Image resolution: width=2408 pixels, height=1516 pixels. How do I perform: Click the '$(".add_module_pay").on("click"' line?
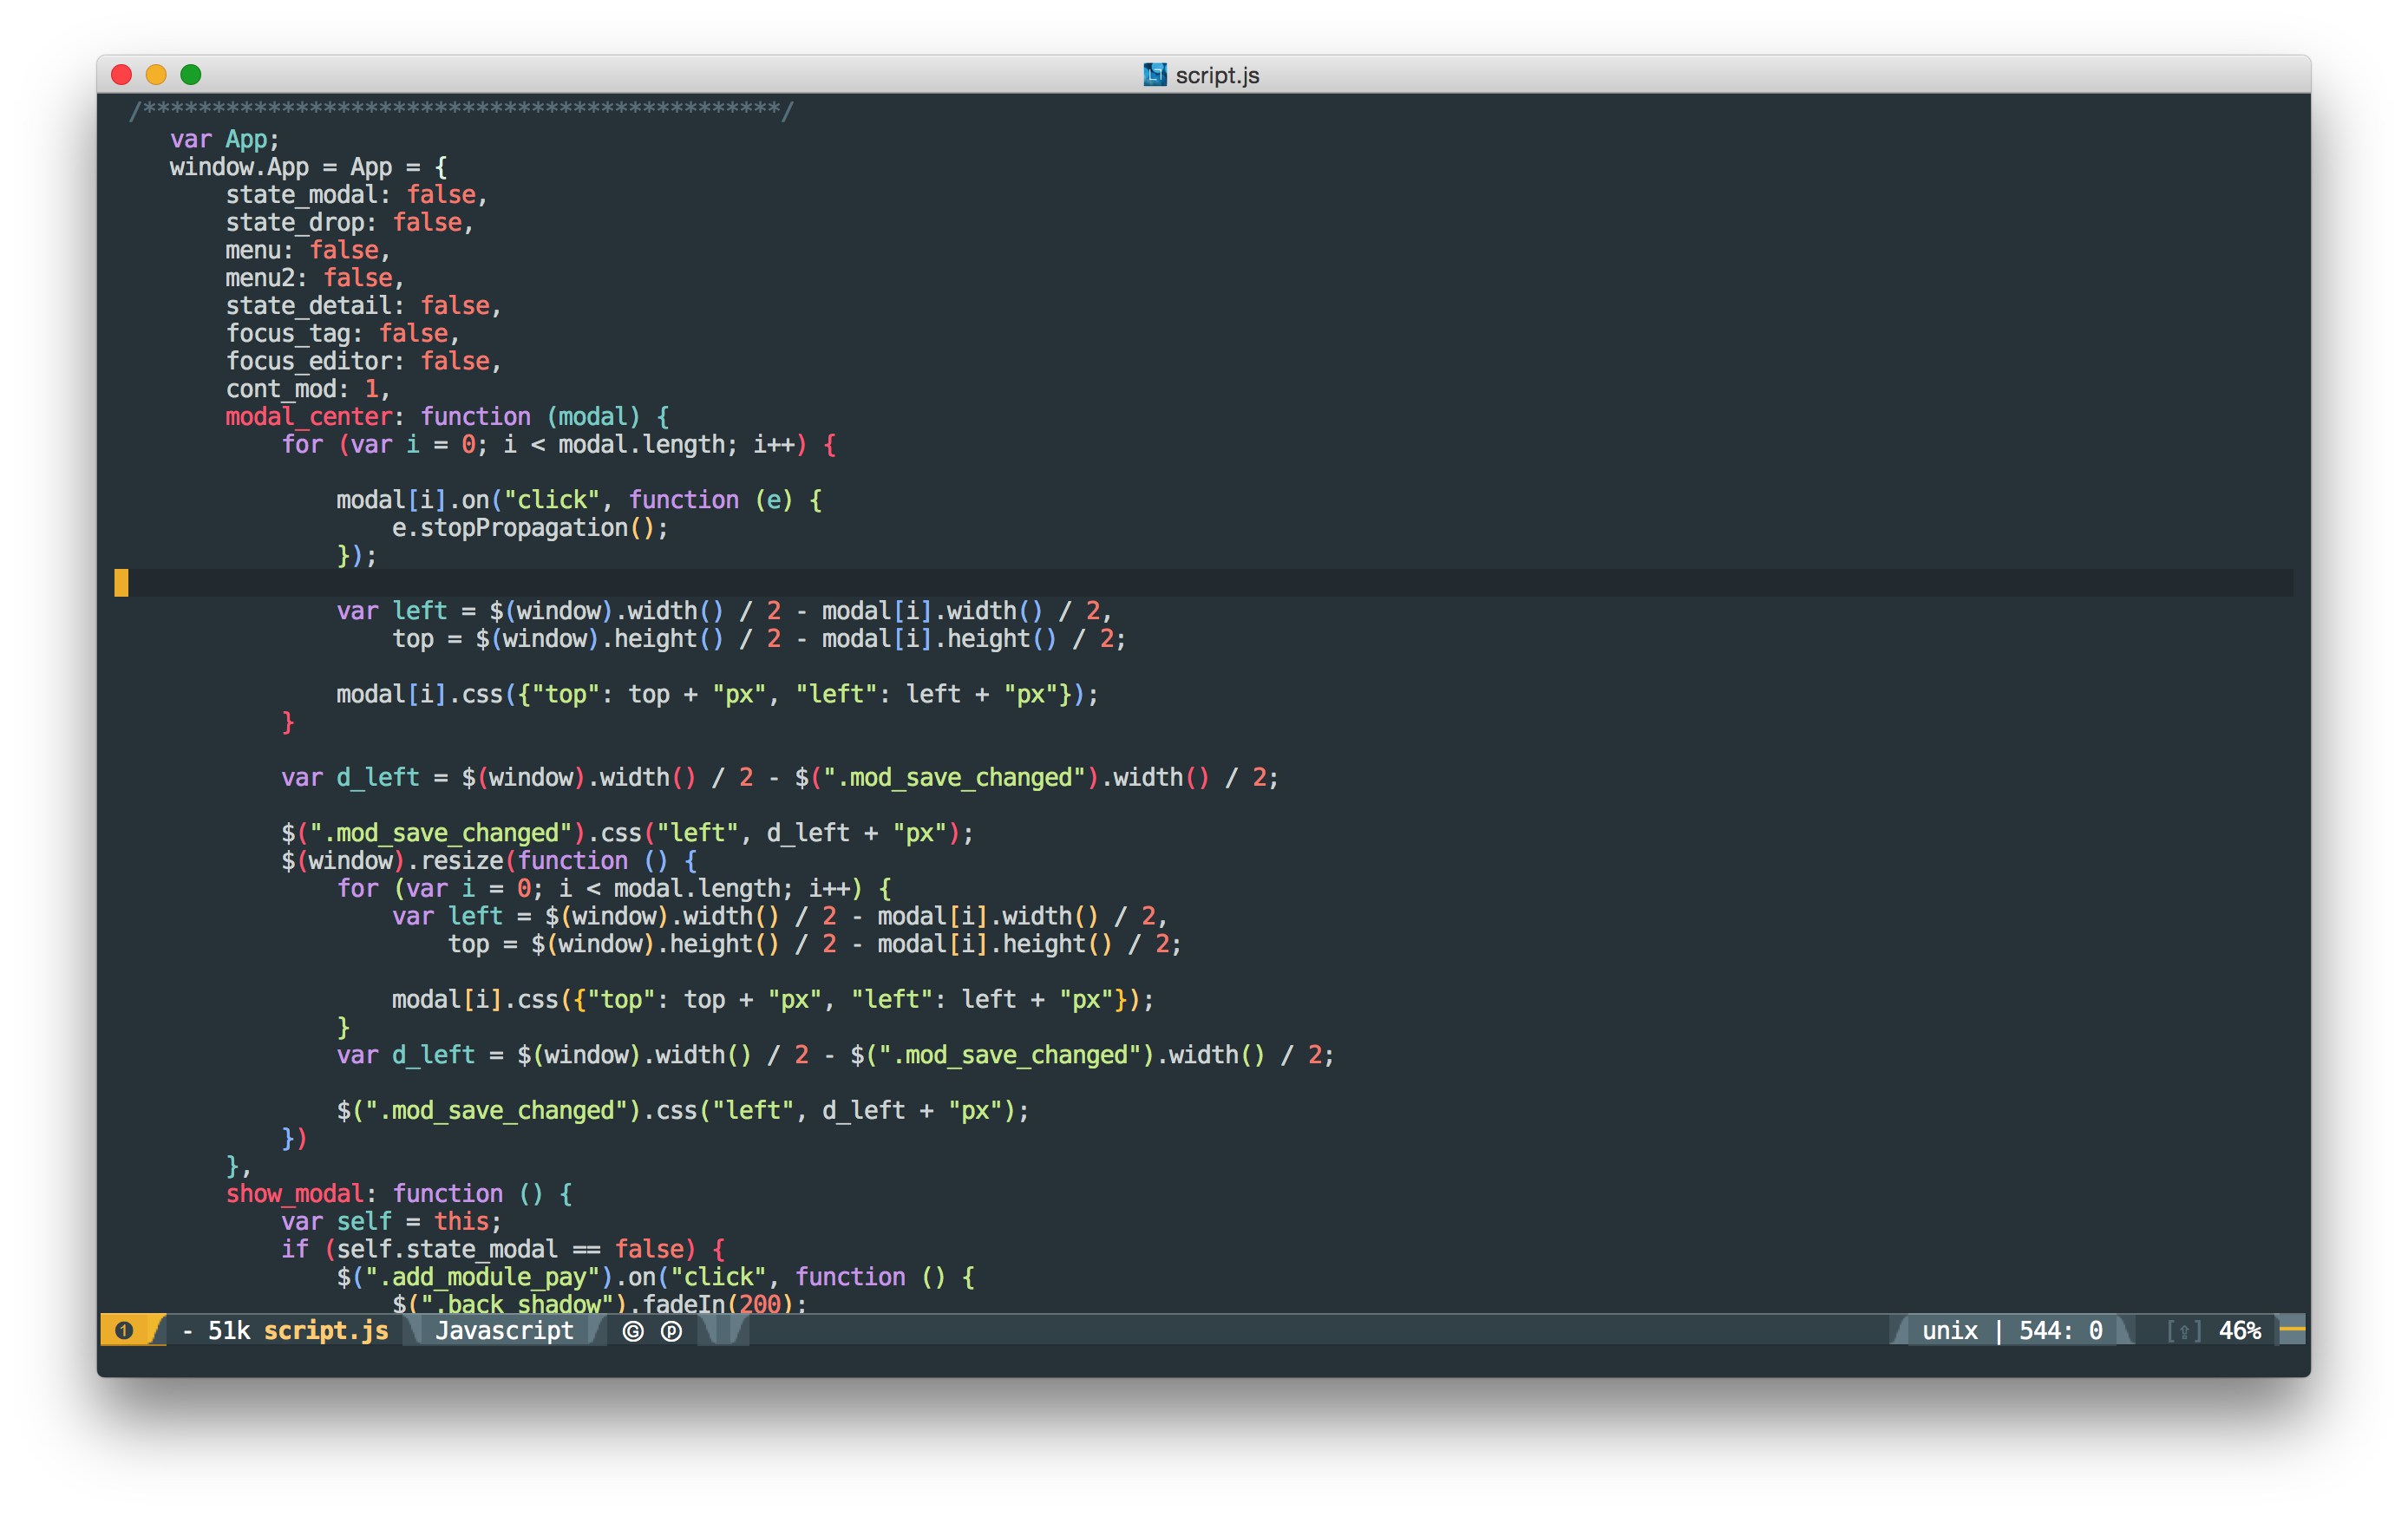[x=655, y=1277]
